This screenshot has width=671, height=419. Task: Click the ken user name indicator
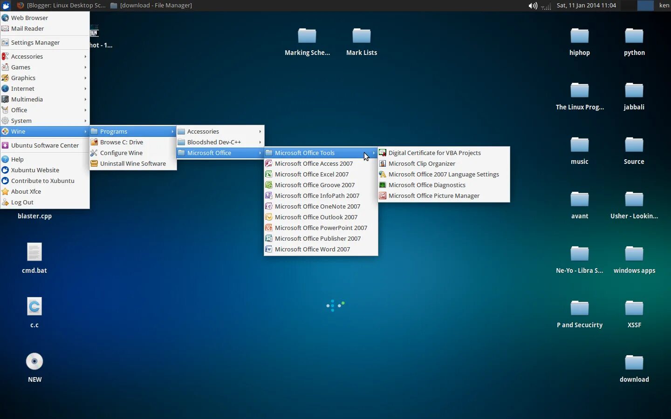tap(664, 6)
